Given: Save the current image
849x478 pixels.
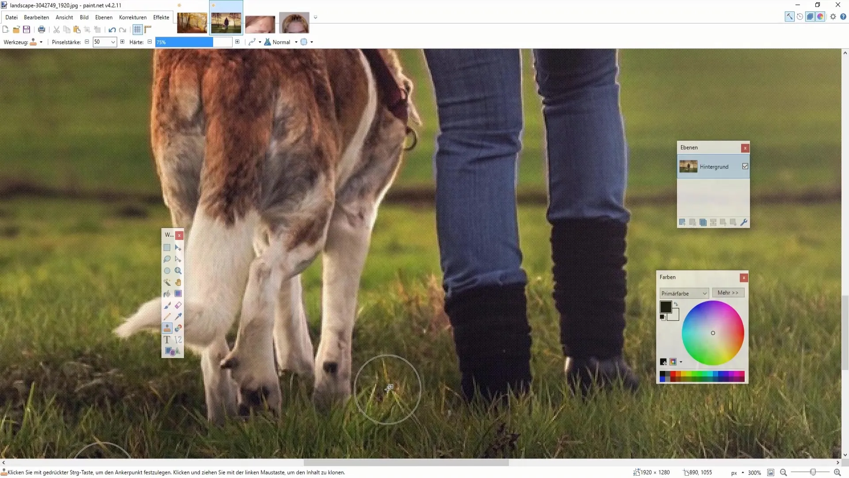Looking at the screenshot, I should pos(27,30).
